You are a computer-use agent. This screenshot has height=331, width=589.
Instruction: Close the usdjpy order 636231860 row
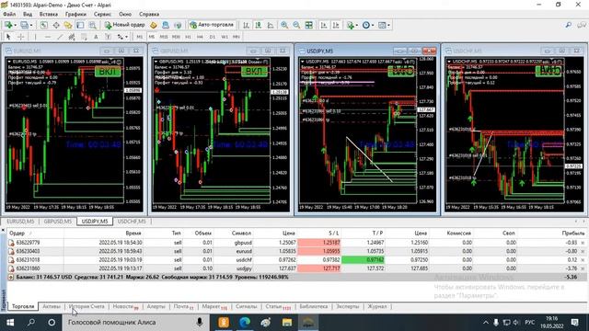click(583, 268)
